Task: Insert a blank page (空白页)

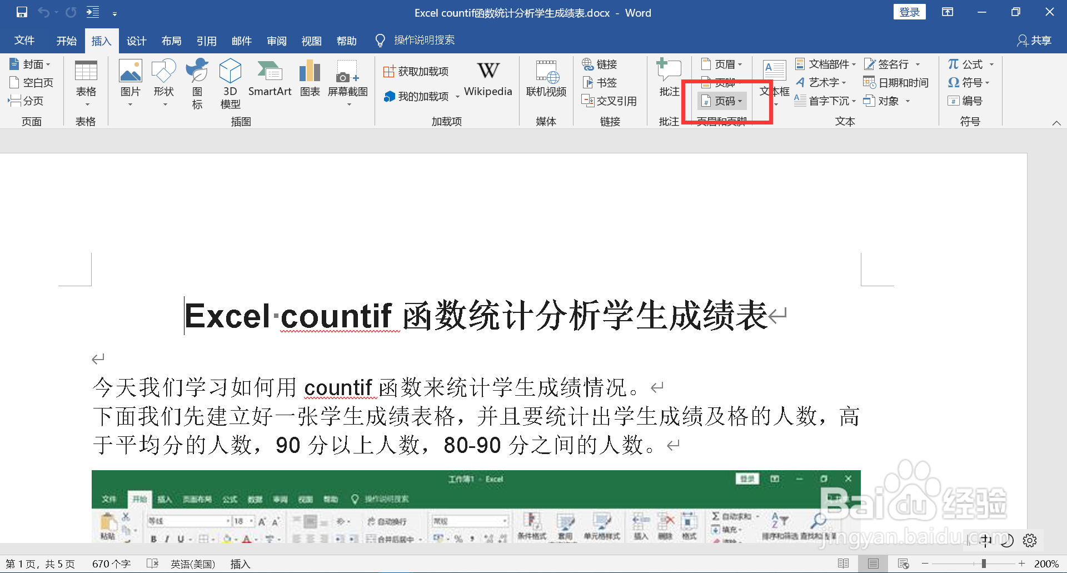Action: [x=32, y=83]
